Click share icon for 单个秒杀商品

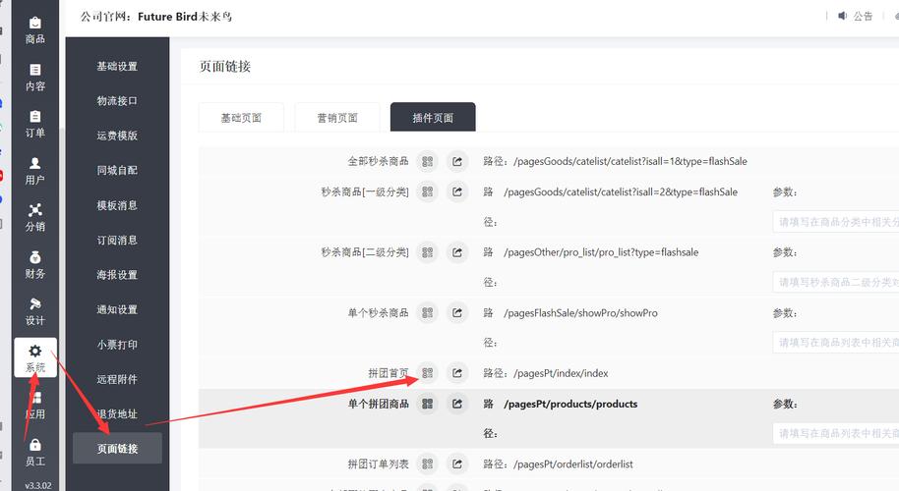click(x=457, y=313)
